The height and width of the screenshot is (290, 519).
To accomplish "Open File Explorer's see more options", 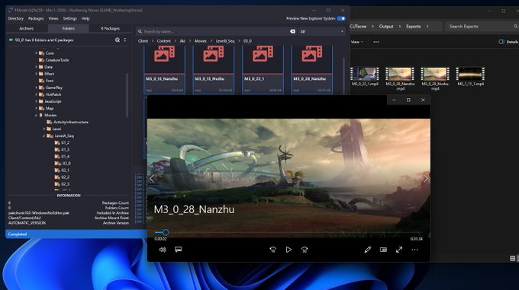I will (x=376, y=42).
